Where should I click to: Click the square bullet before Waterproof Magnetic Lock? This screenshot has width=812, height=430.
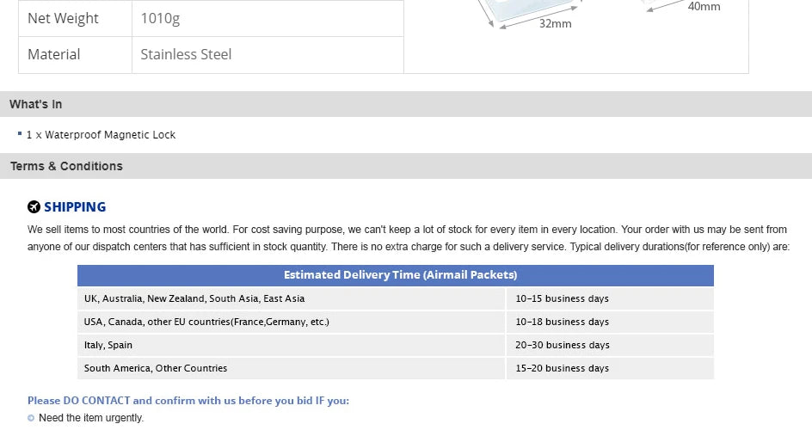point(20,133)
